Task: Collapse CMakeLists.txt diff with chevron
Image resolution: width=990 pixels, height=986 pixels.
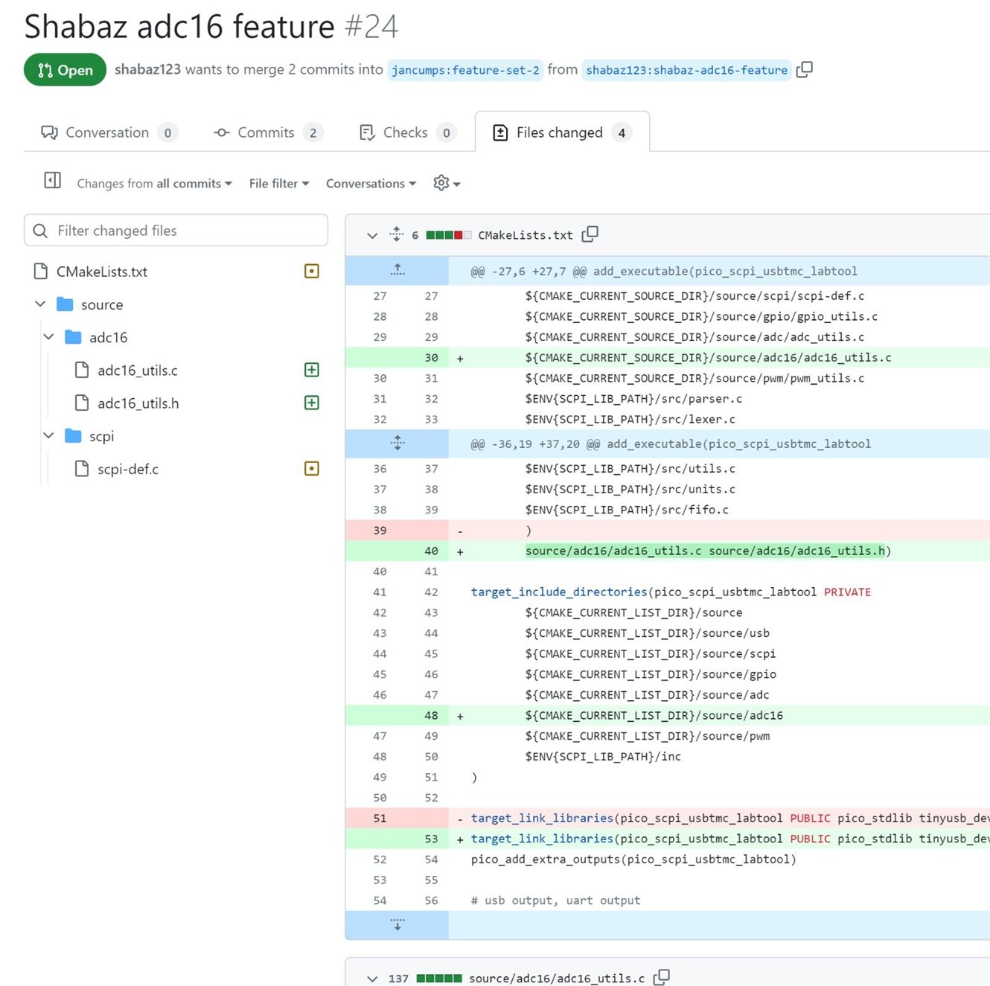Action: pos(372,235)
